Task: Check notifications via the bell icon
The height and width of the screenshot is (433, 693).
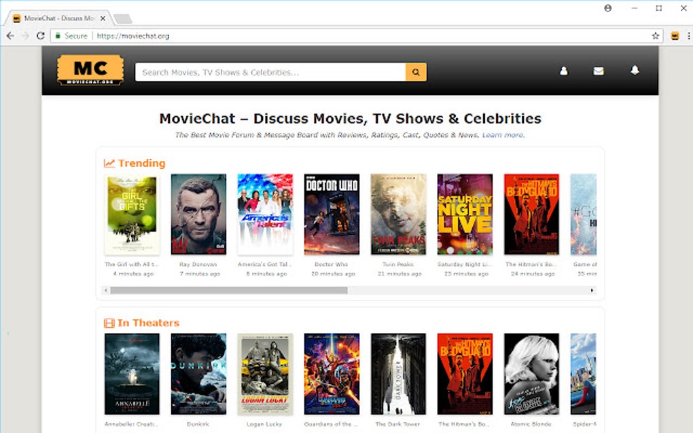Action: point(634,70)
